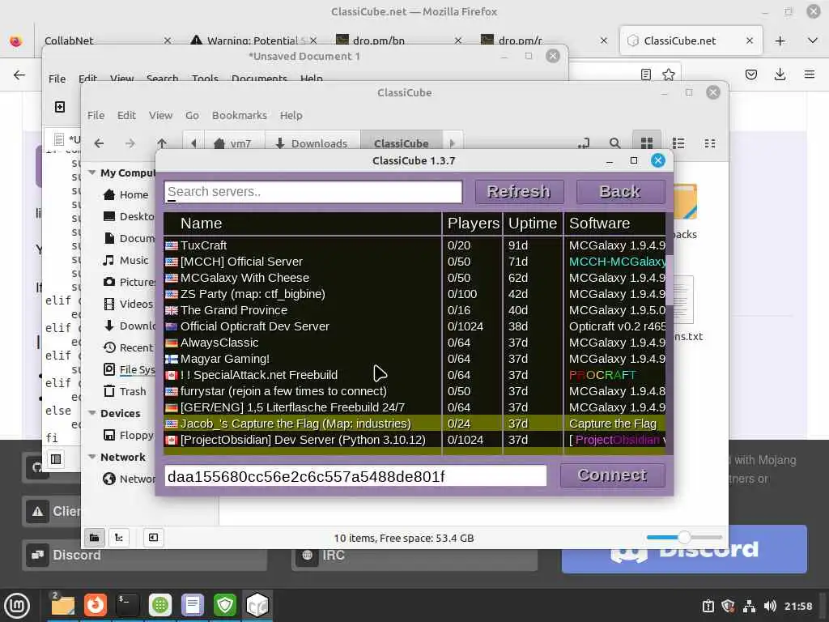Open Terminal from taskbar
829x622 pixels.
coord(127,605)
